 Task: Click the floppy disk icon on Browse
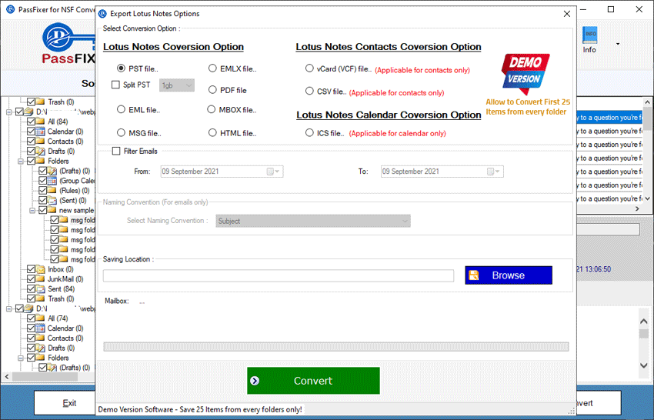click(x=474, y=275)
